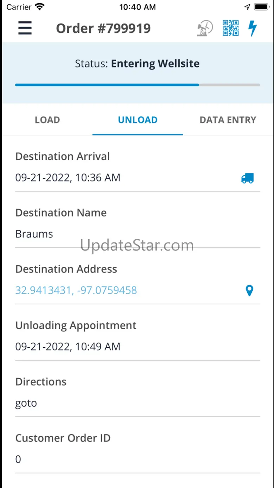Image resolution: width=274 pixels, height=488 pixels.
Task: Open the QR code scanner
Action: pyautogui.click(x=230, y=28)
